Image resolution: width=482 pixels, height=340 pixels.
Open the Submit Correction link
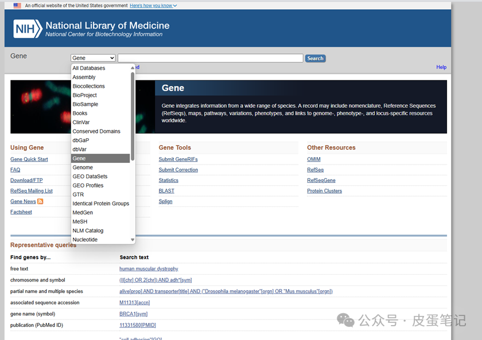point(178,170)
